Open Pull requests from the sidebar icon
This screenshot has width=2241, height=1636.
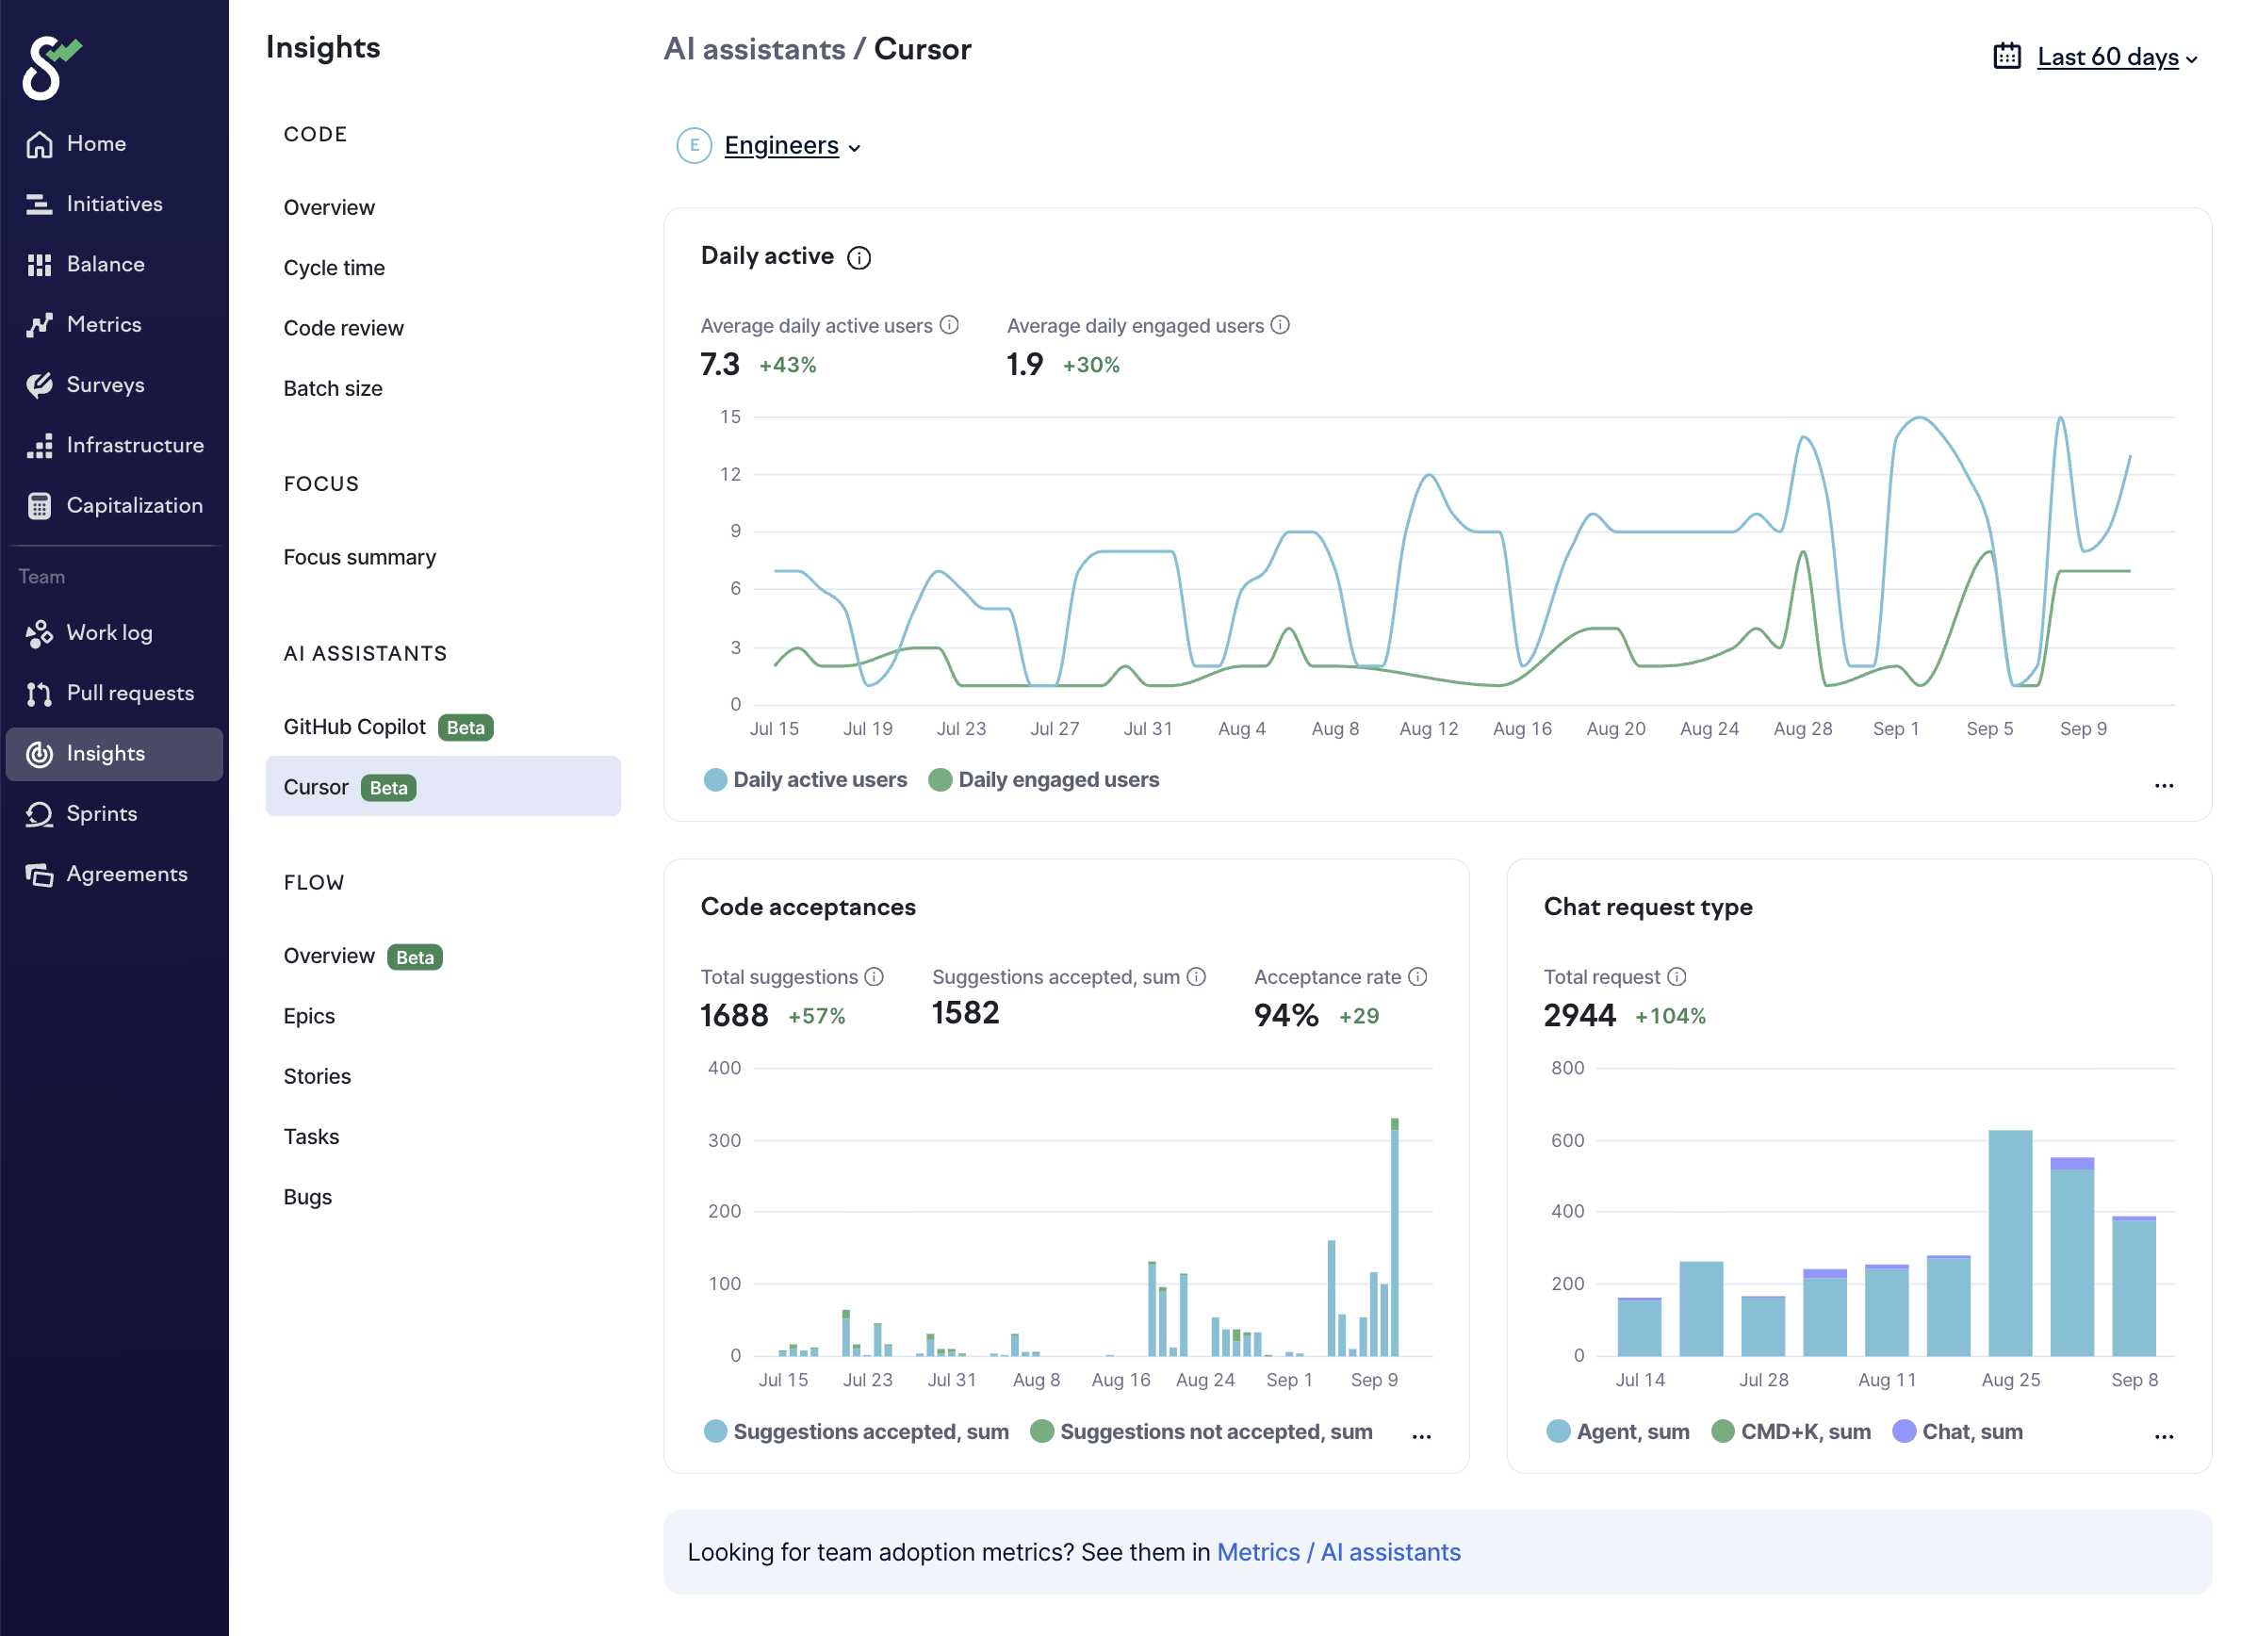(x=40, y=695)
